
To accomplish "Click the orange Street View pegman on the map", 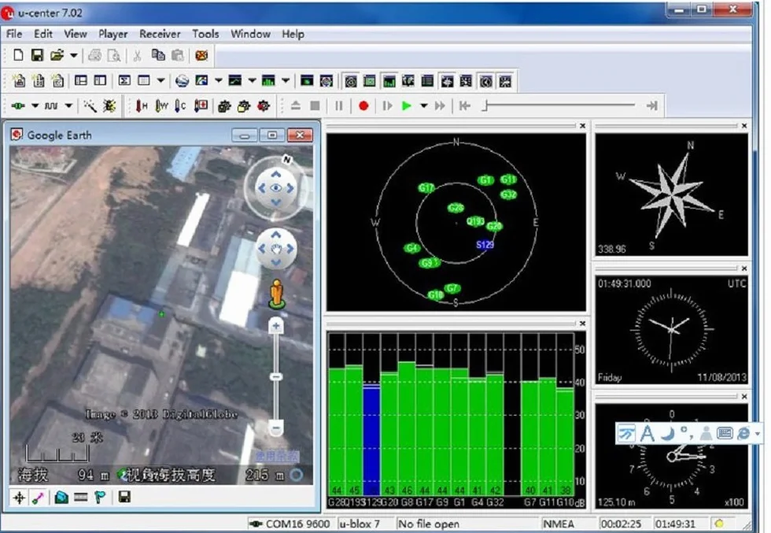I will click(277, 294).
